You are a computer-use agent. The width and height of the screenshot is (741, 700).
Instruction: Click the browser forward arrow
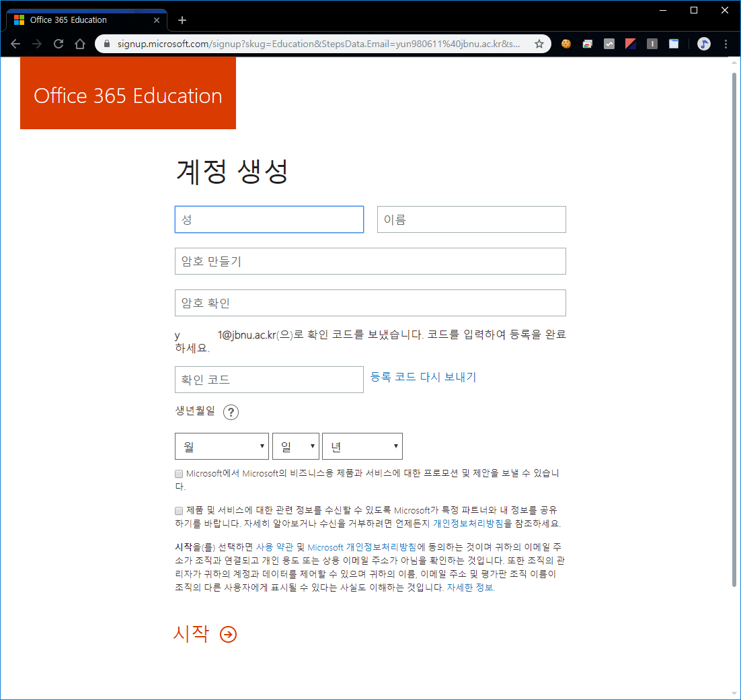(37, 44)
